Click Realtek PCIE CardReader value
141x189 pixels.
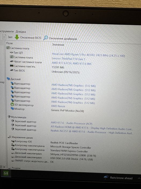64,143
